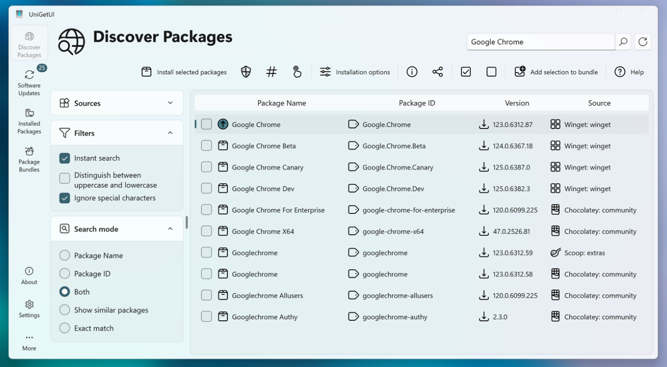This screenshot has width=667, height=367.
Task: Collapse the Search mode panel
Action: coord(170,229)
